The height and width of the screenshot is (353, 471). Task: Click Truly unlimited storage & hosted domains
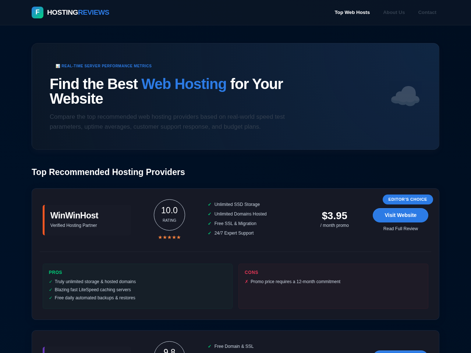click(x=95, y=282)
